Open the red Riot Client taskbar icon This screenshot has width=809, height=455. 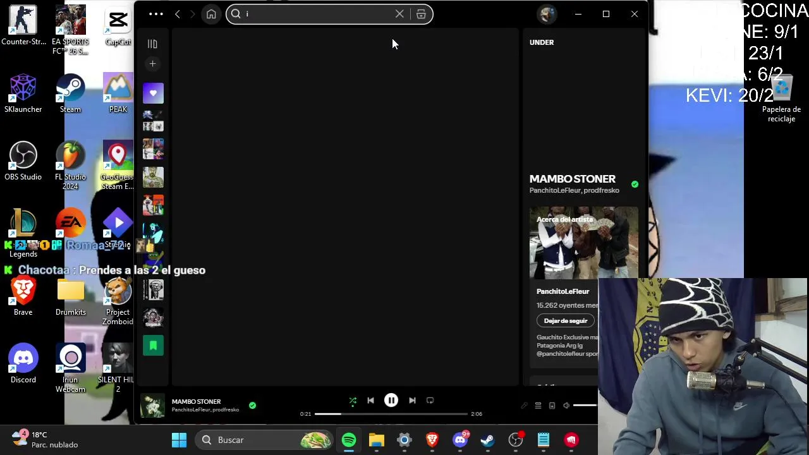(x=571, y=440)
